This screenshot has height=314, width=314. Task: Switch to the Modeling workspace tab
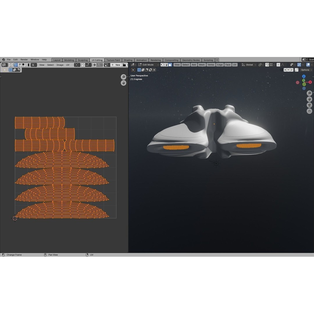(x=69, y=60)
